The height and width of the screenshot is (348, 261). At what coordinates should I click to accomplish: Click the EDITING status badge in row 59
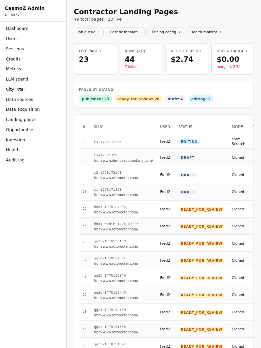(189, 142)
